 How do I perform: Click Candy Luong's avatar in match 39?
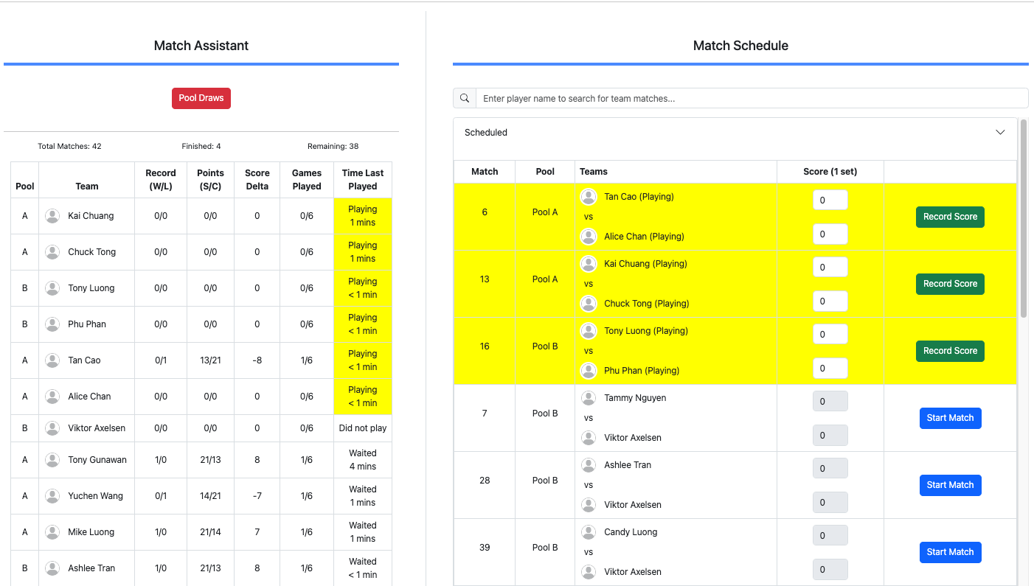pos(589,532)
